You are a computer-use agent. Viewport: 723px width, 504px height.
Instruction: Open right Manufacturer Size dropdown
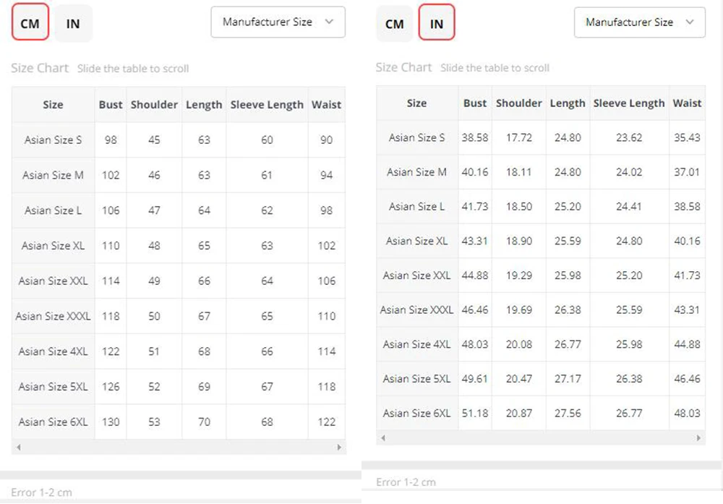click(640, 22)
